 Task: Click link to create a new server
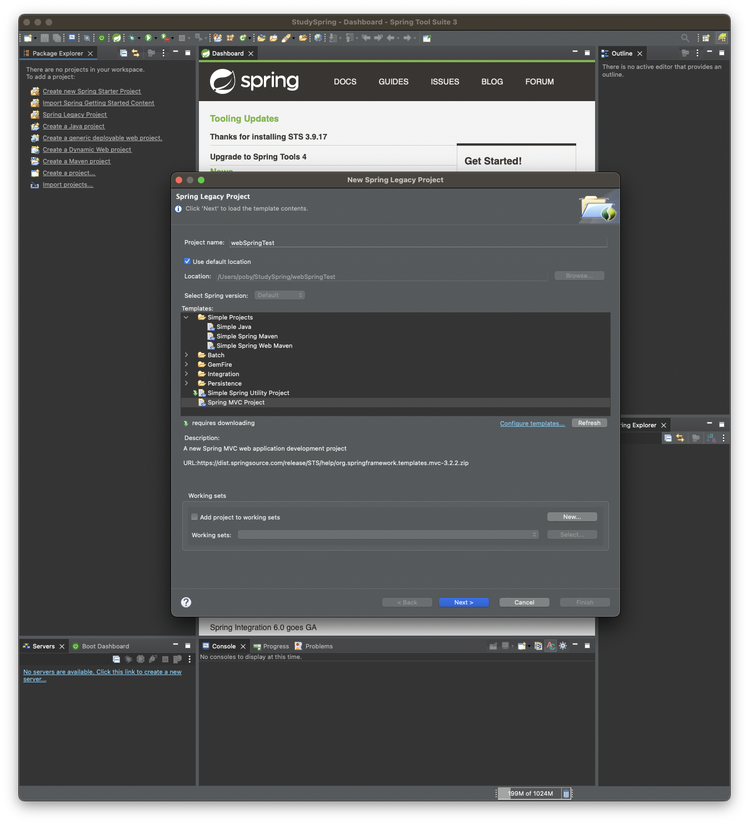[102, 675]
